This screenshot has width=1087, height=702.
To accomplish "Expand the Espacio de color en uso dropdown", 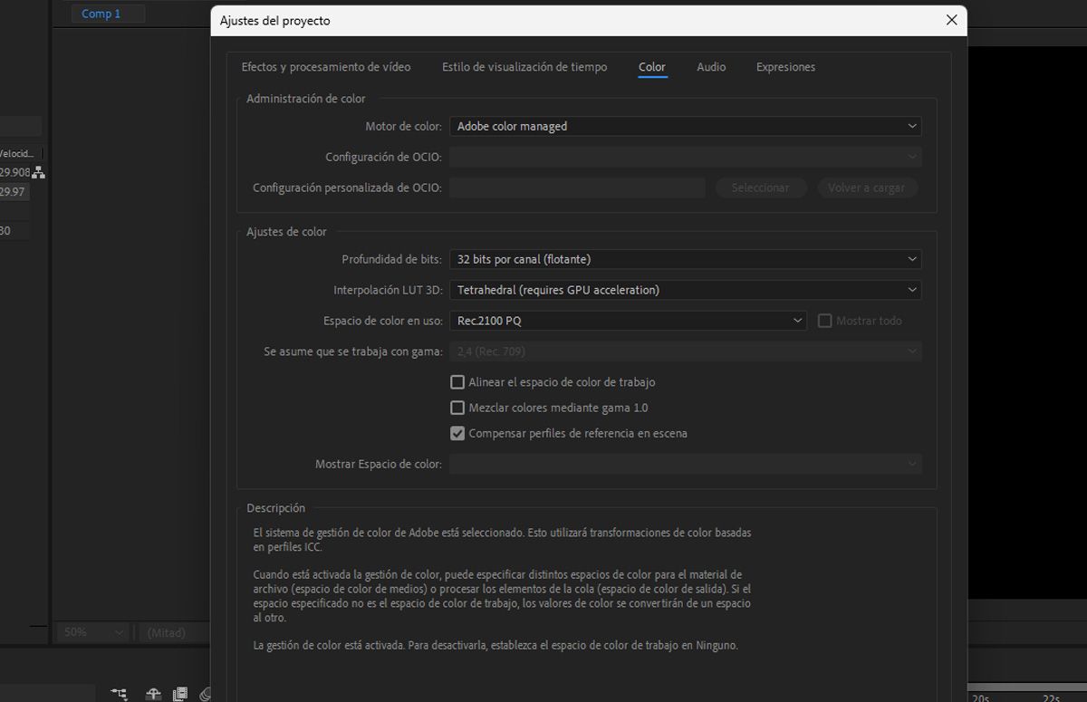I will (x=625, y=320).
